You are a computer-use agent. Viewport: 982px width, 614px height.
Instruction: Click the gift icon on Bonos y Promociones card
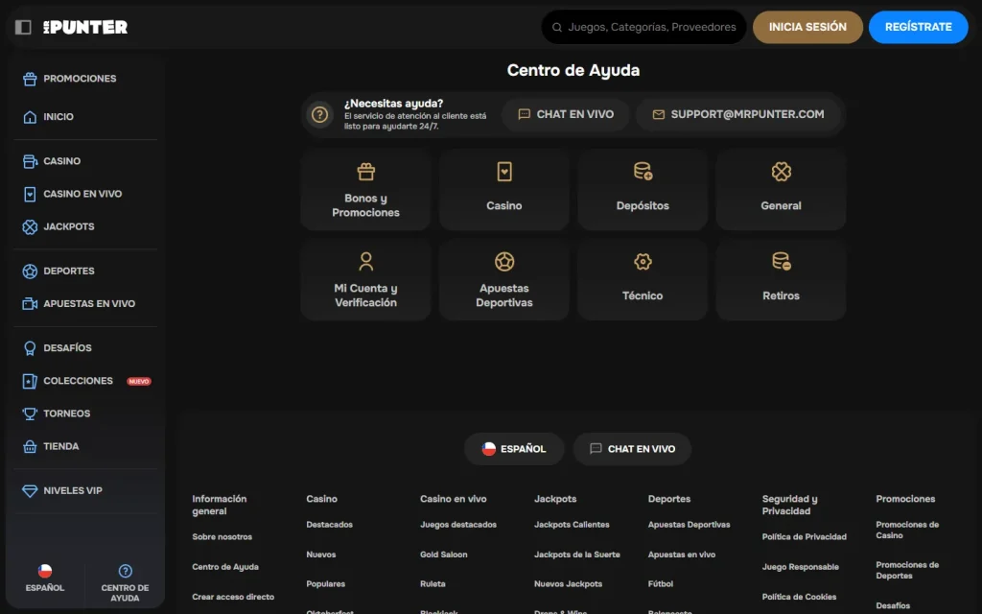[x=365, y=171]
